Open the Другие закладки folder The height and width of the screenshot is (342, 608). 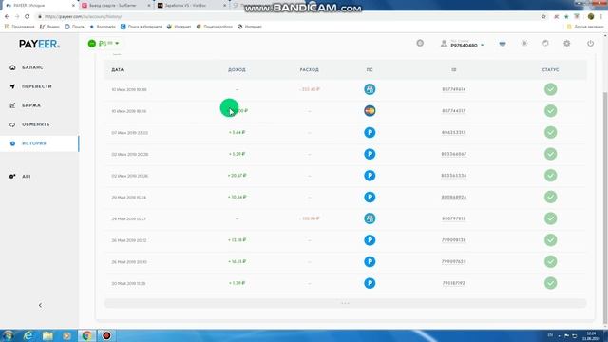585,27
